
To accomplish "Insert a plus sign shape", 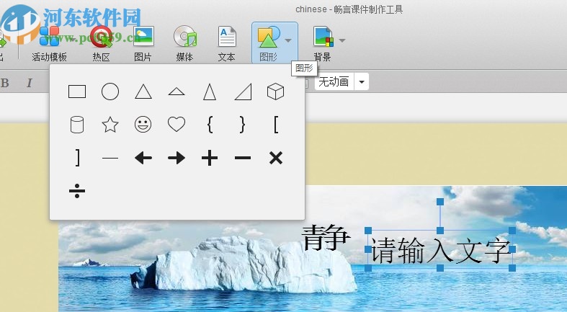I will (x=210, y=158).
